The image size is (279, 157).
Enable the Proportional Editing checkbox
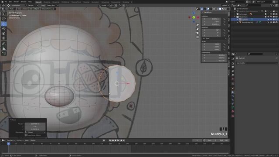point(26,135)
